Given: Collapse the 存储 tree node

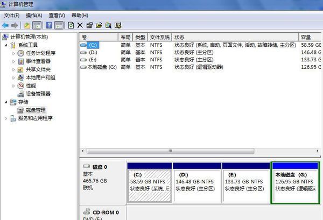Looking at the screenshot, I should [x=6, y=102].
